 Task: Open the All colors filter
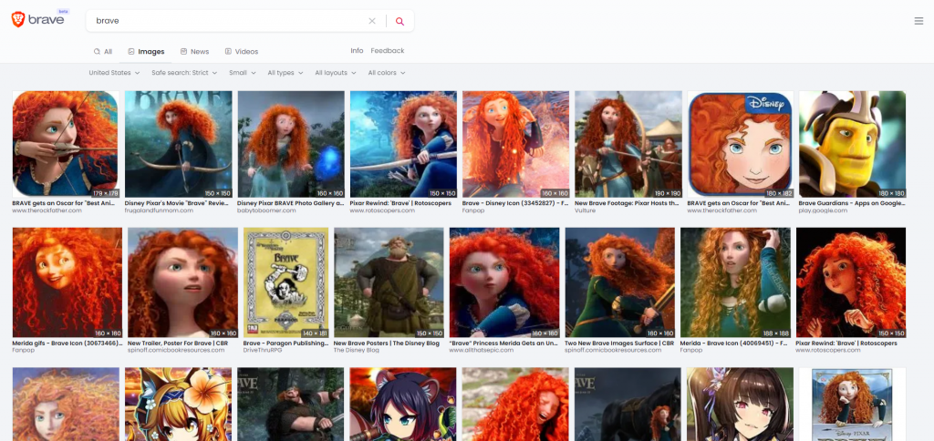pyautogui.click(x=386, y=73)
